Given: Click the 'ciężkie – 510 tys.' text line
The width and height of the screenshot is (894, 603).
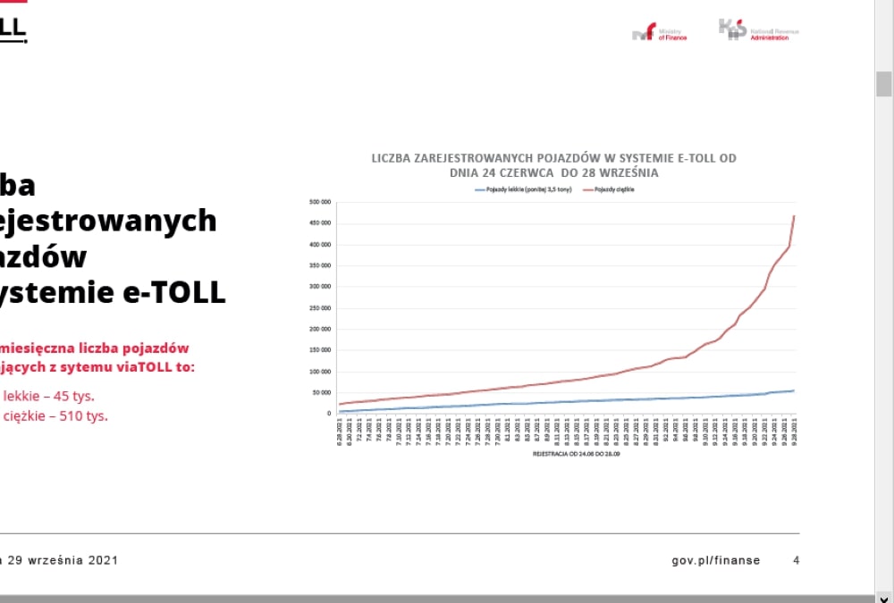Looking at the screenshot, I should pyautogui.click(x=55, y=415).
